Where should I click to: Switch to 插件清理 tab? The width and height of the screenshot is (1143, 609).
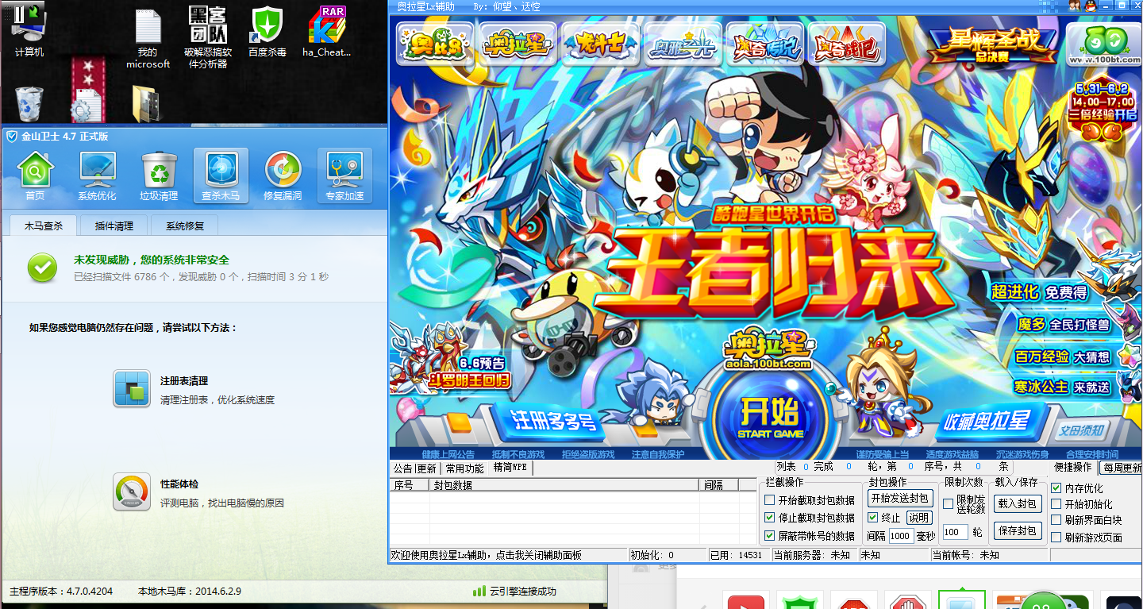114,225
